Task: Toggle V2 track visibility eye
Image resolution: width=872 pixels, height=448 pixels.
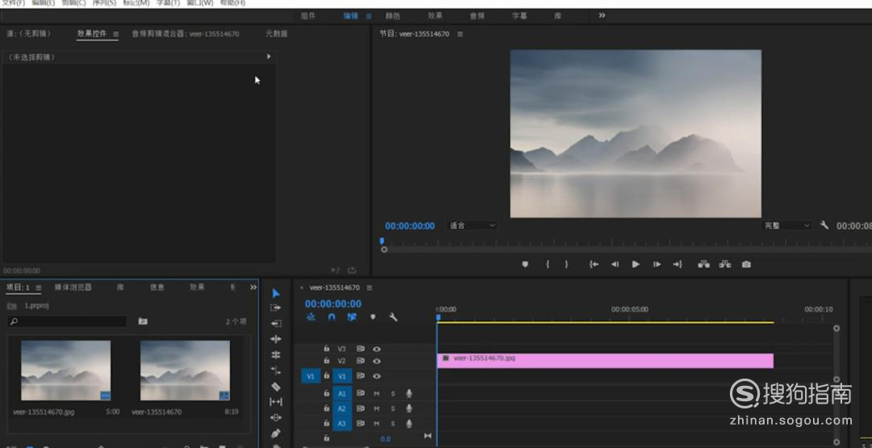Action: pos(376,362)
